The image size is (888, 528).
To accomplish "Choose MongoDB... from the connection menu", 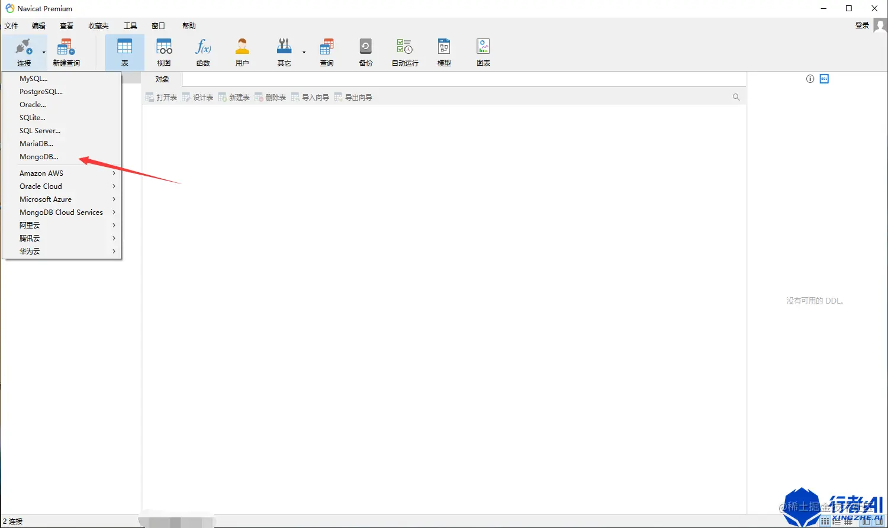I will coord(62,157).
